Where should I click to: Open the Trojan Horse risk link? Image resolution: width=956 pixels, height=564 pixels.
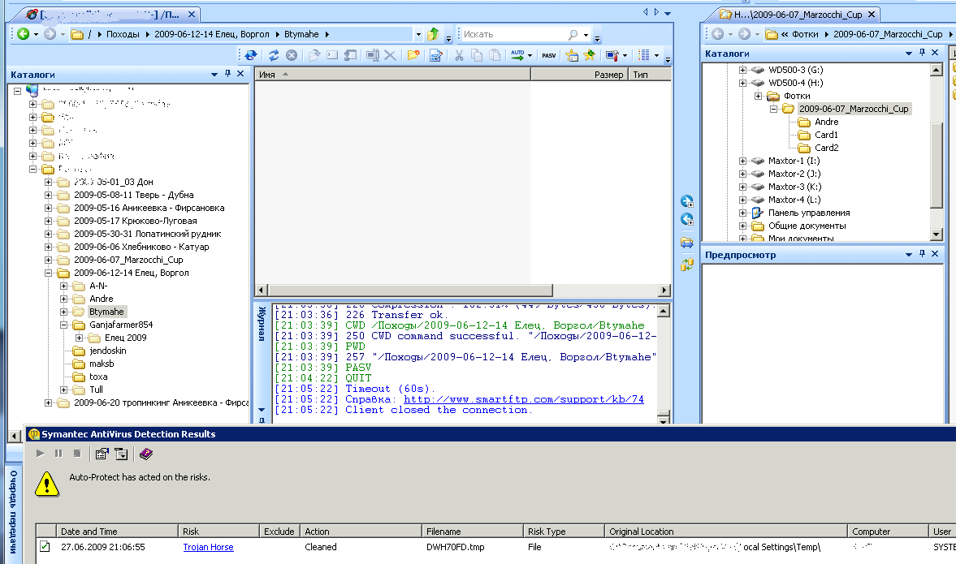click(x=208, y=547)
